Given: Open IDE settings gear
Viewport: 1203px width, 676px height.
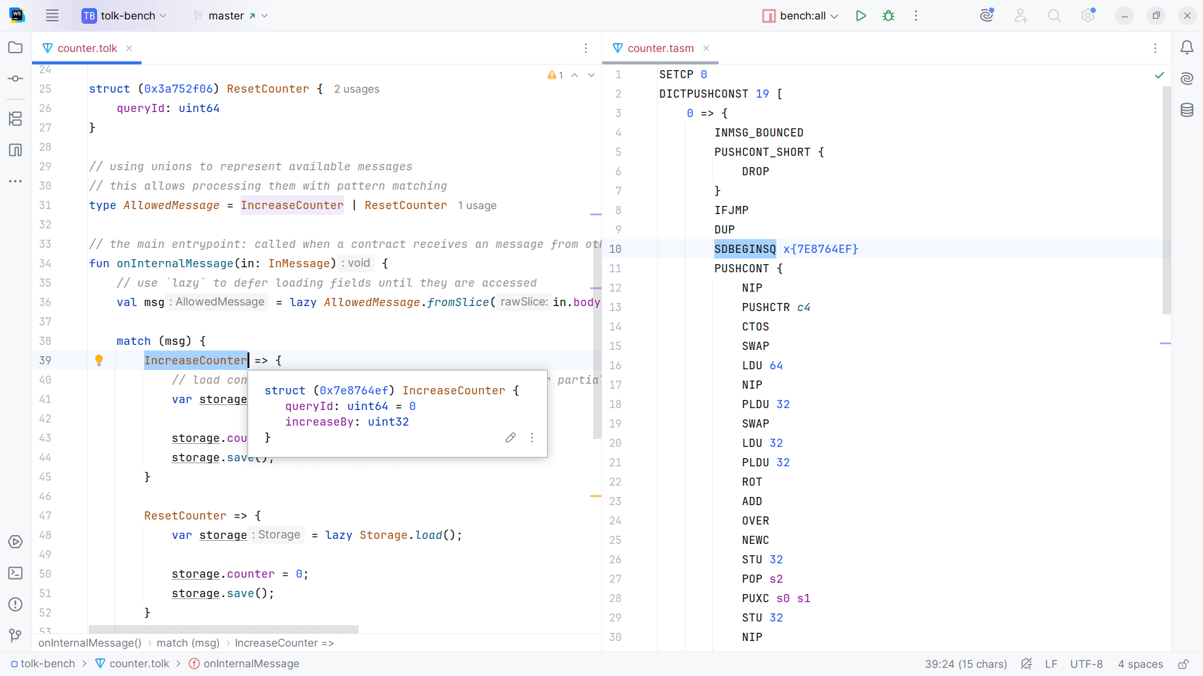Looking at the screenshot, I should pos(1088,16).
